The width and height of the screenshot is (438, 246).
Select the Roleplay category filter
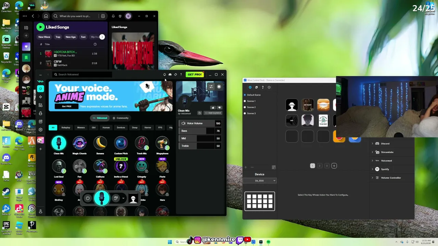[x=66, y=128]
